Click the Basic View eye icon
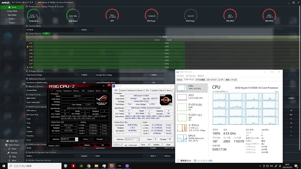The image size is (301, 169). [x=7, y=141]
